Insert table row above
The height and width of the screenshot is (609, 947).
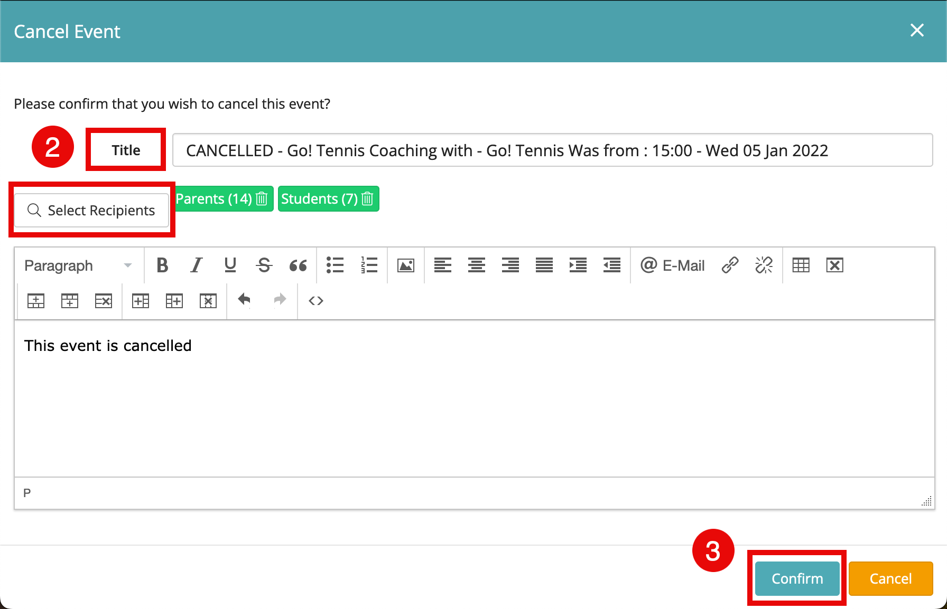[x=36, y=301]
